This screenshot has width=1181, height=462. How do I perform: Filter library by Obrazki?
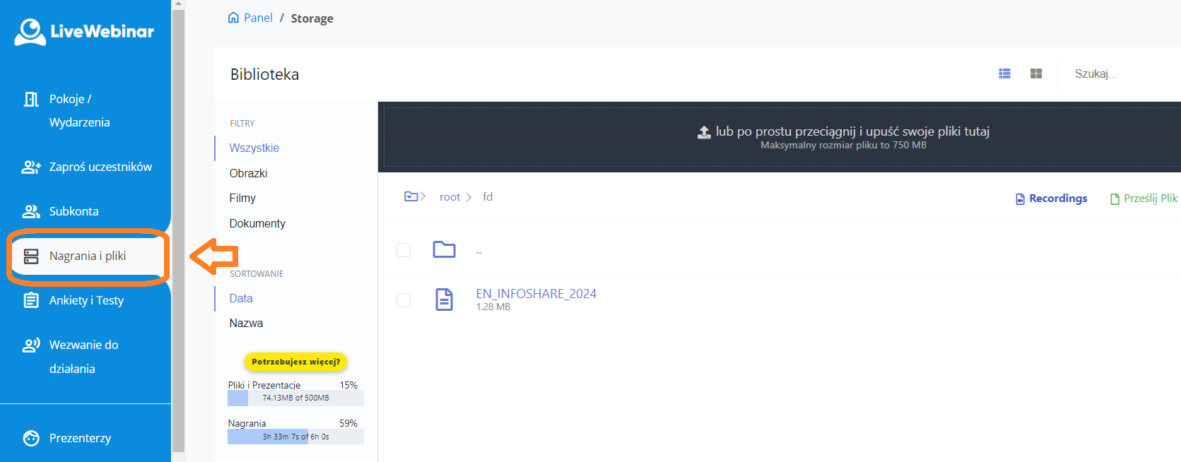point(248,173)
